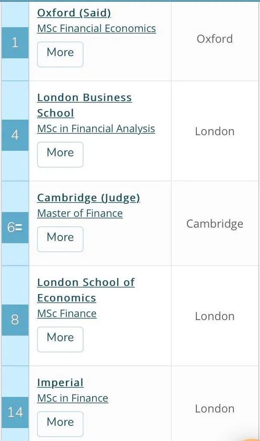Open the Oxford (Said) school link
260x441 pixels.
[x=74, y=13]
